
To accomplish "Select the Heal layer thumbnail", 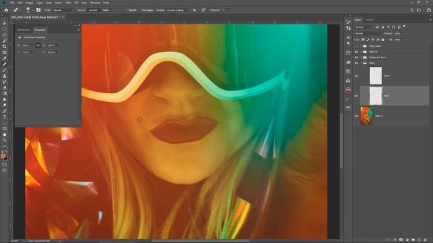I will click(x=375, y=96).
